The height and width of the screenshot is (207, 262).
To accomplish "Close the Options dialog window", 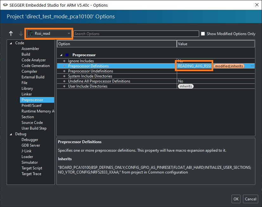I will tap(257, 5).
